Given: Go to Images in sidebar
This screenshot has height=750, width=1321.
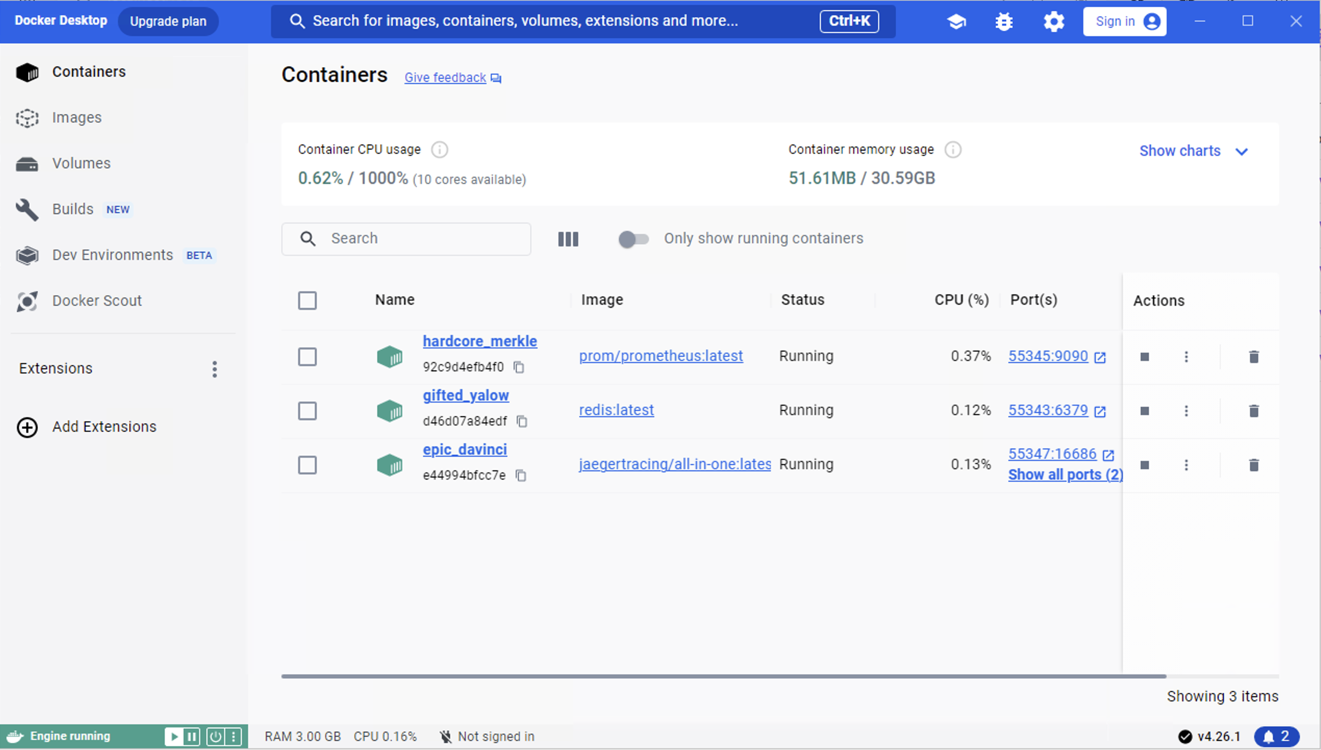Looking at the screenshot, I should [x=77, y=118].
